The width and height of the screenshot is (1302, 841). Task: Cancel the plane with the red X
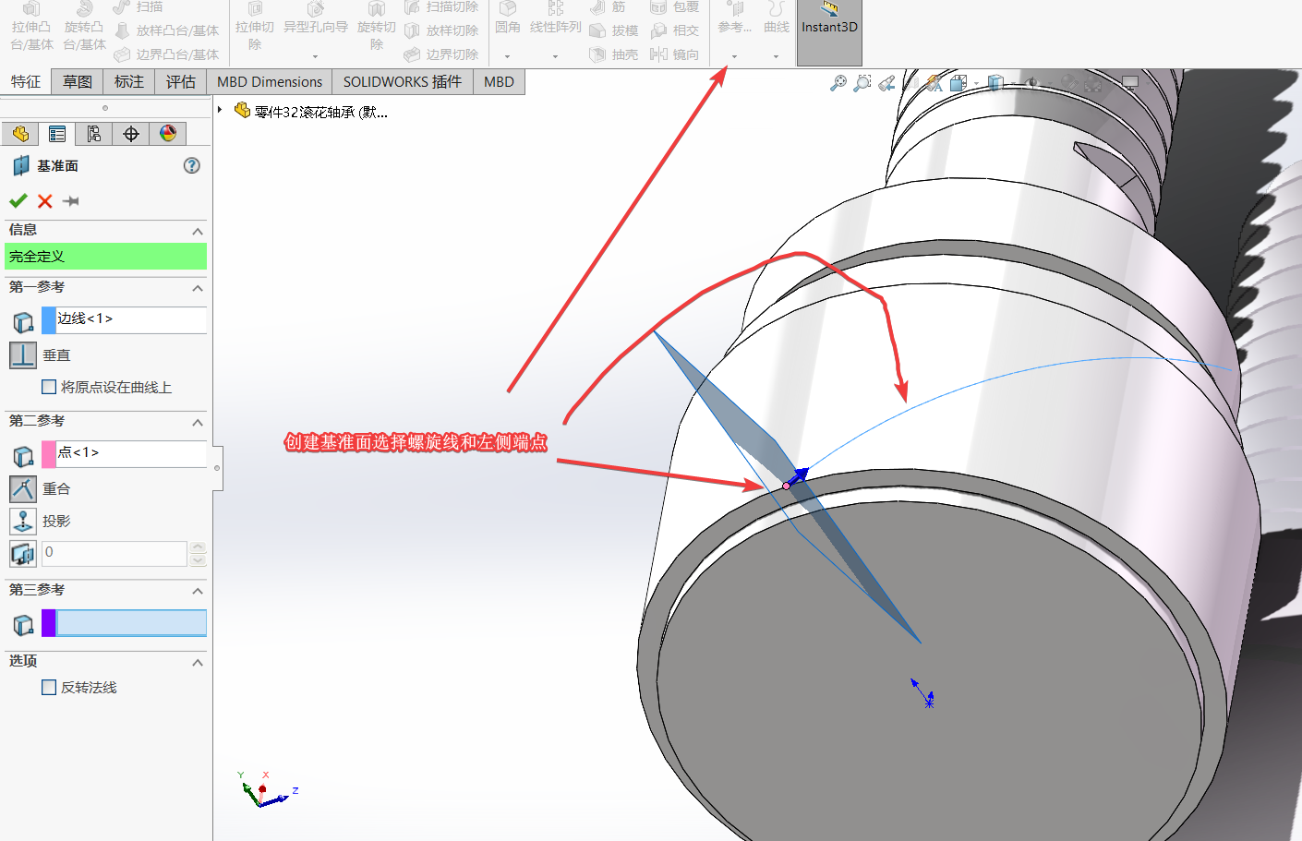pyautogui.click(x=44, y=200)
